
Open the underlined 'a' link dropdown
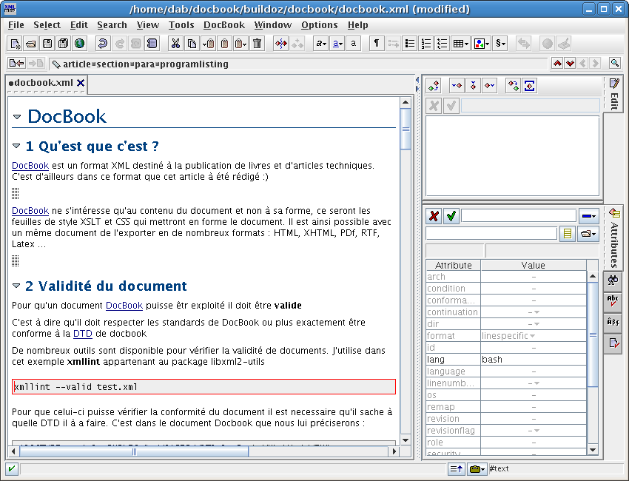[x=337, y=44]
